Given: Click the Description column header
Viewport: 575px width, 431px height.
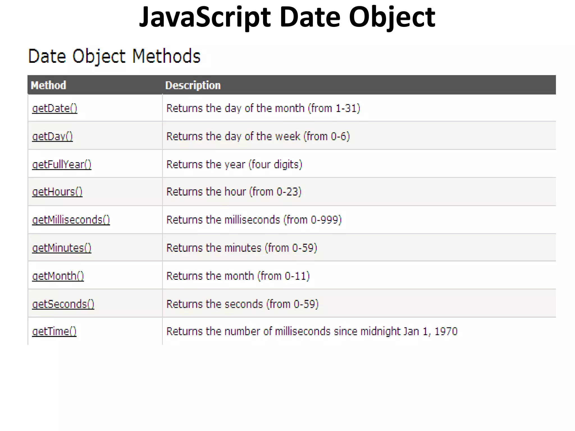Looking at the screenshot, I should pyautogui.click(x=193, y=85).
